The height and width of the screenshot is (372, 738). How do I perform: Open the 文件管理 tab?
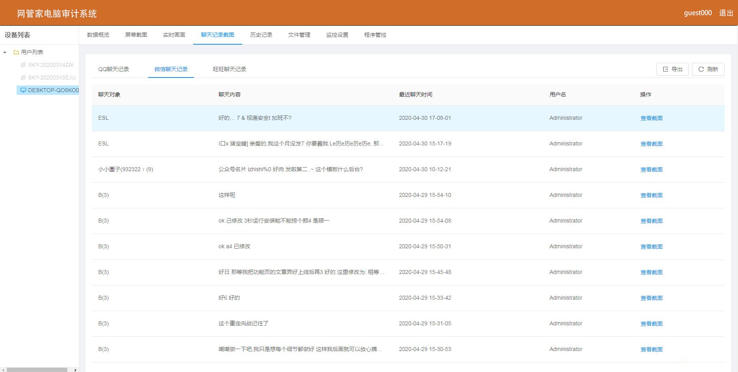pyautogui.click(x=299, y=35)
